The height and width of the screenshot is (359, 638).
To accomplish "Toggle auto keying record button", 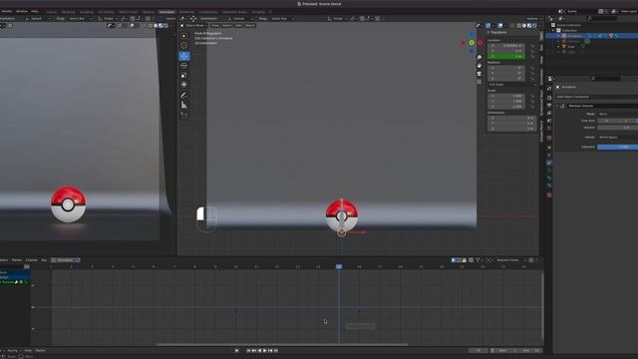I will (237, 350).
